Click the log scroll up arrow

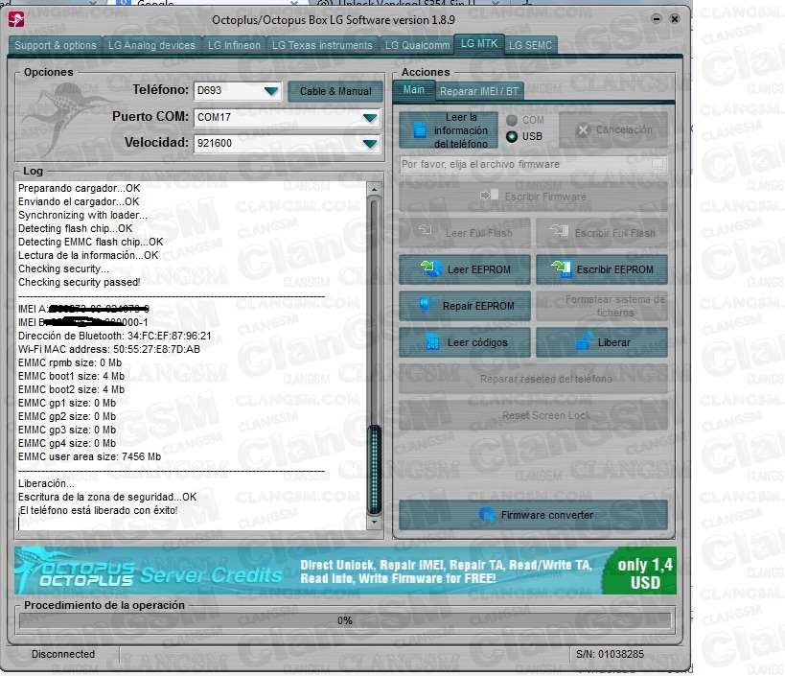tap(374, 189)
